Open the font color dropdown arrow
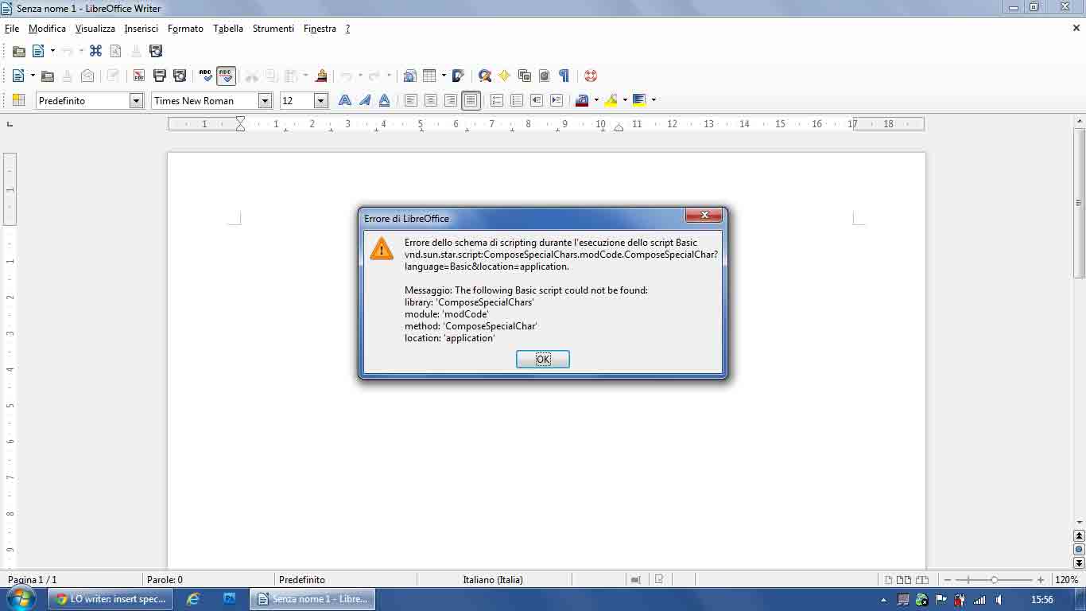1086x611 pixels. [595, 100]
